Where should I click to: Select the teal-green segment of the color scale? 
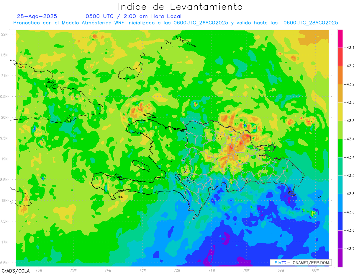coord(340,166)
